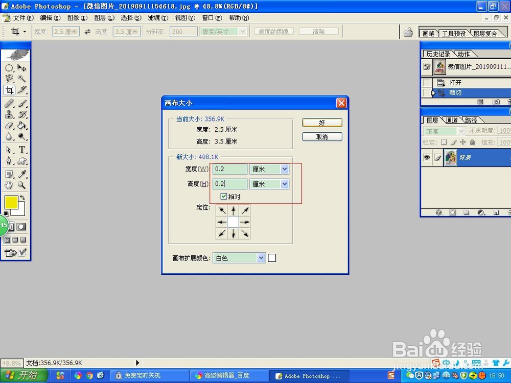The width and height of the screenshot is (511, 383).
Task: Toggle lock all in Layers panel
Action: coord(472,142)
